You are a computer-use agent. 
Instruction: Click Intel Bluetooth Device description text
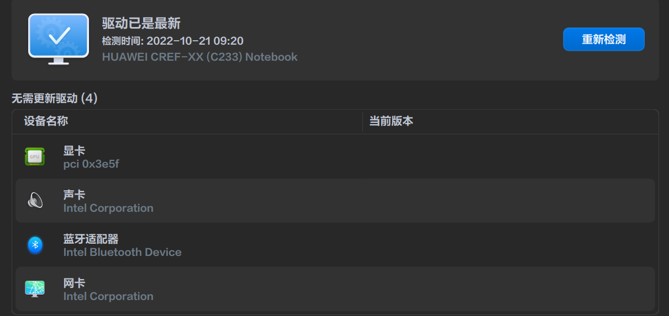pos(122,252)
